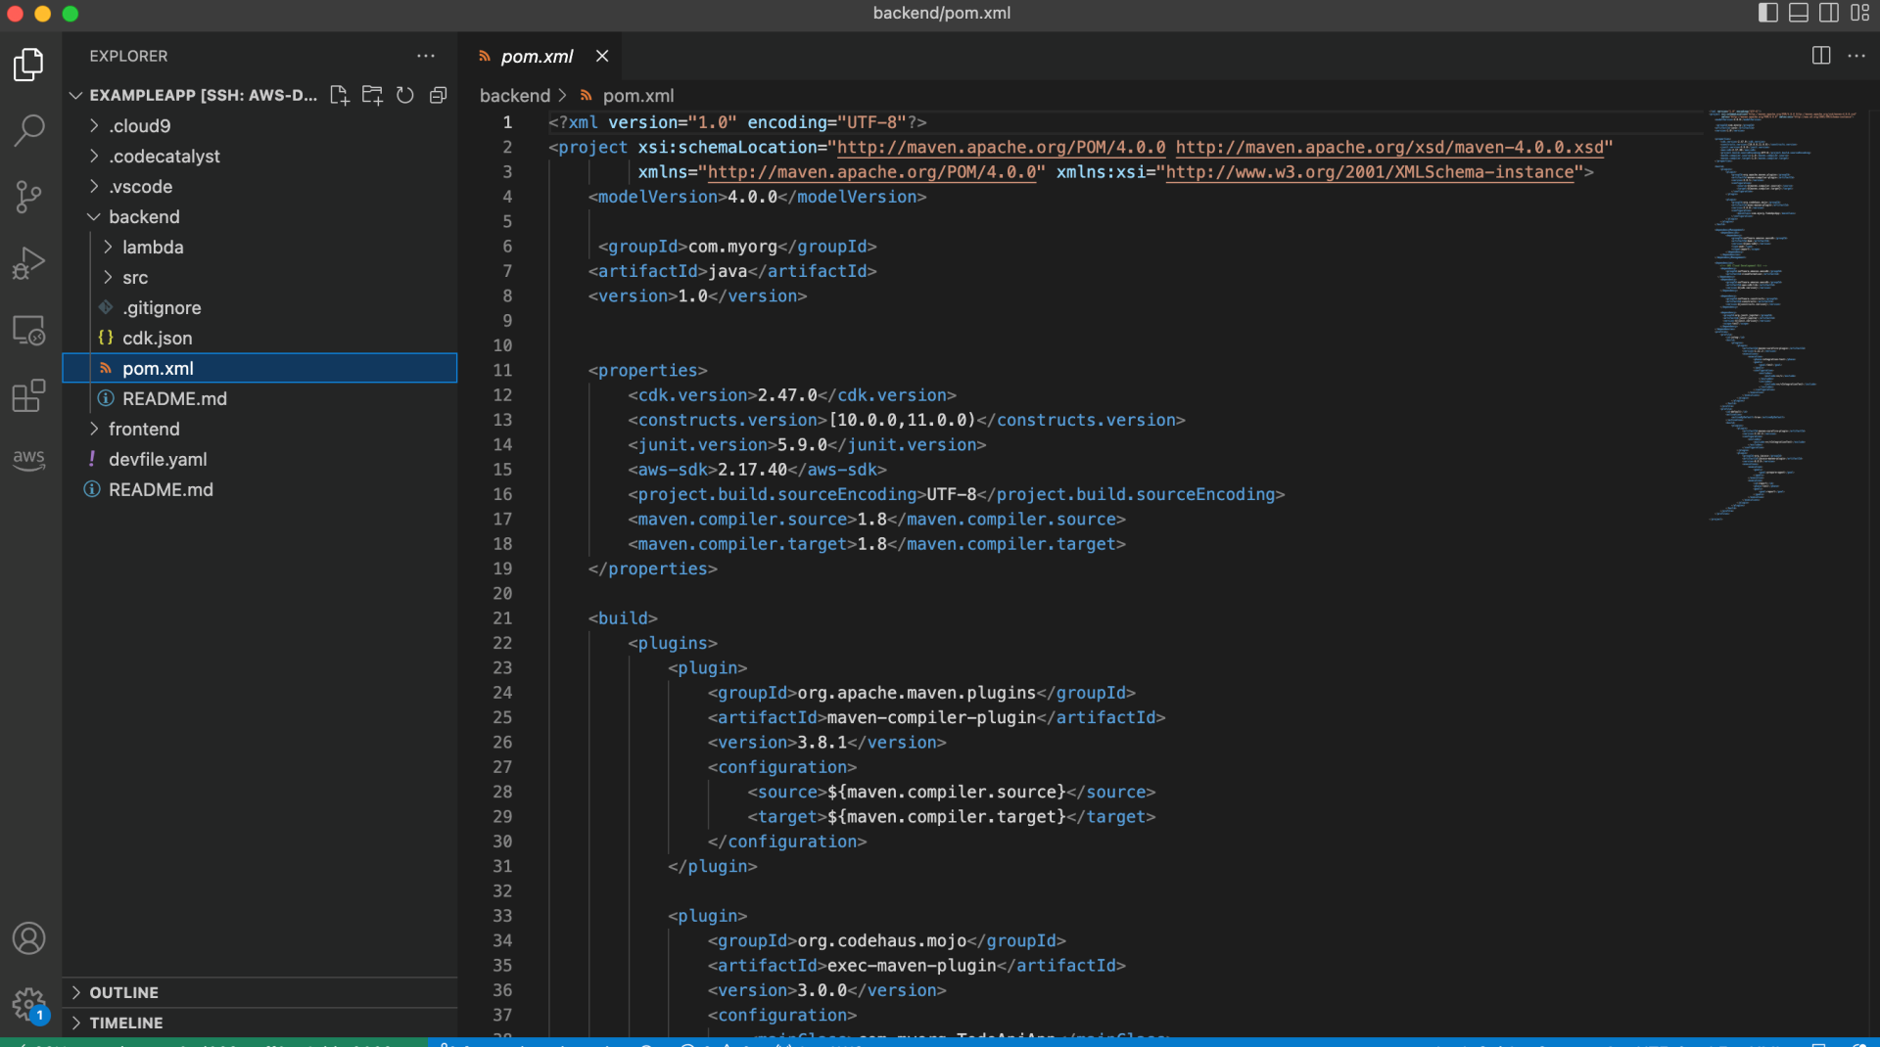Select the pom.xml editor tab
The height and width of the screenshot is (1047, 1880).
[537, 57]
